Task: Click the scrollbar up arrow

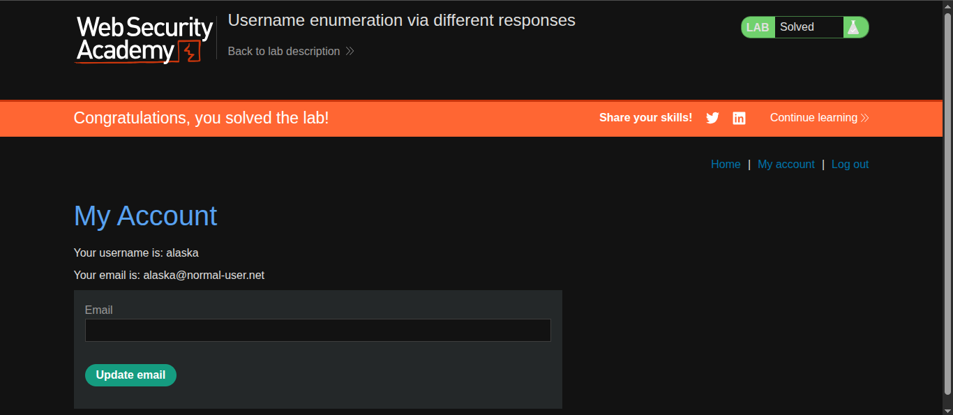Action: pos(947,6)
